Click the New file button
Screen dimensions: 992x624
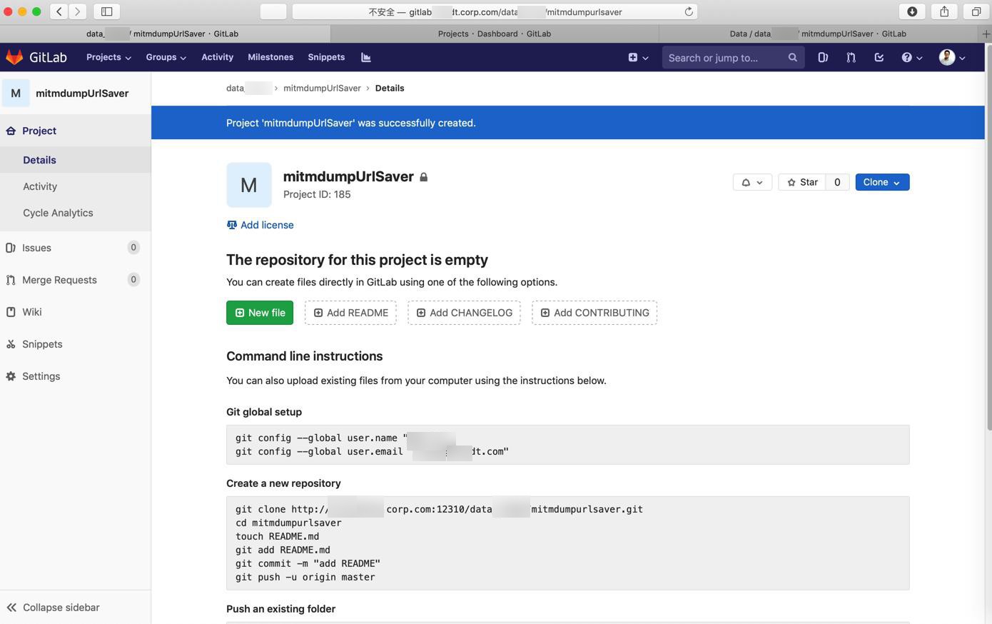(x=260, y=313)
